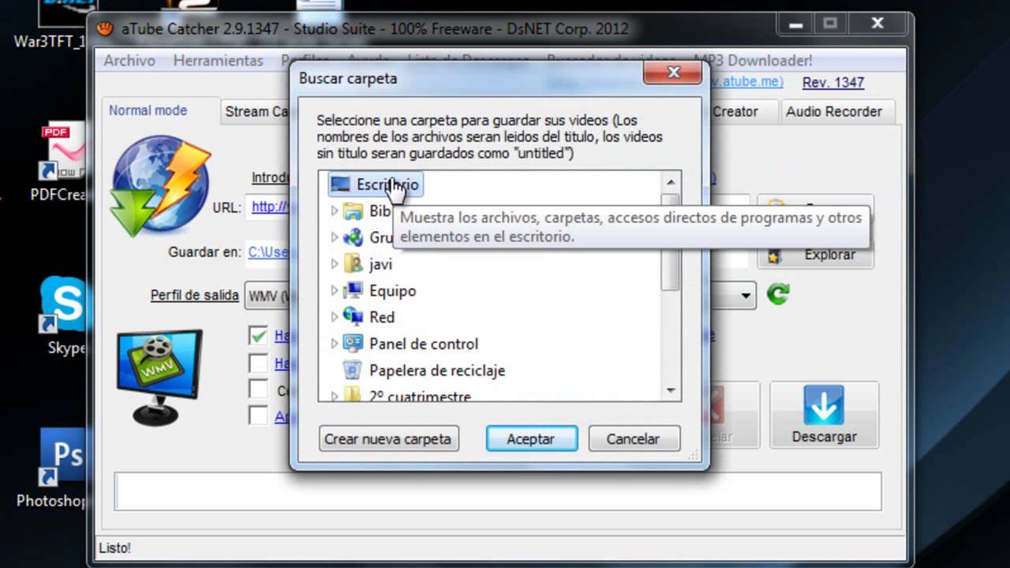Toggle the third option checkbox

258,389
